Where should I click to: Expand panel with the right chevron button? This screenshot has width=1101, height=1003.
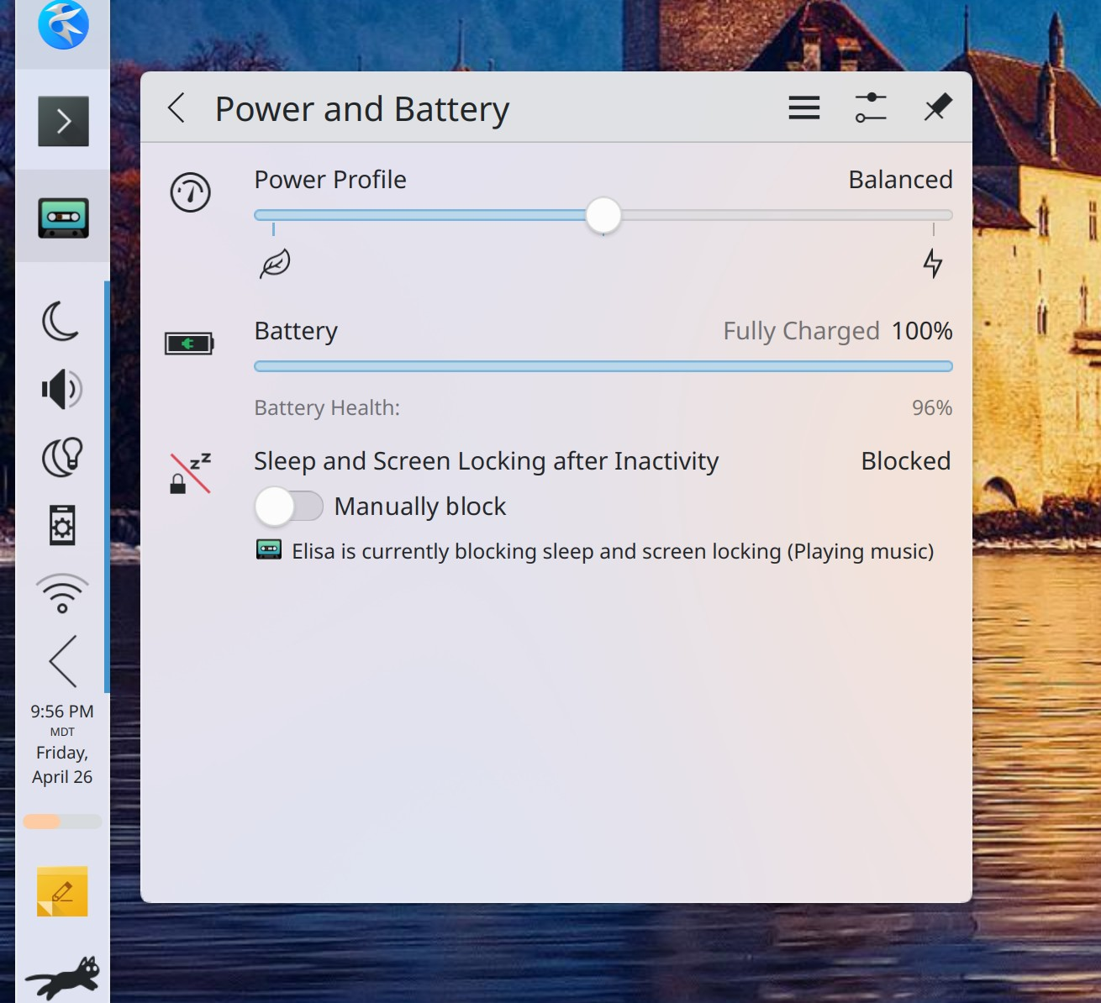63,122
